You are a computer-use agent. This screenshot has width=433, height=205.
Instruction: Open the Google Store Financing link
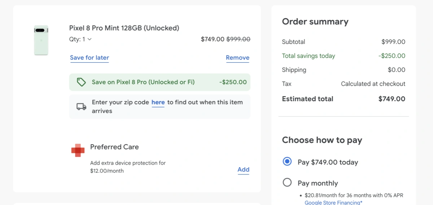click(x=333, y=202)
